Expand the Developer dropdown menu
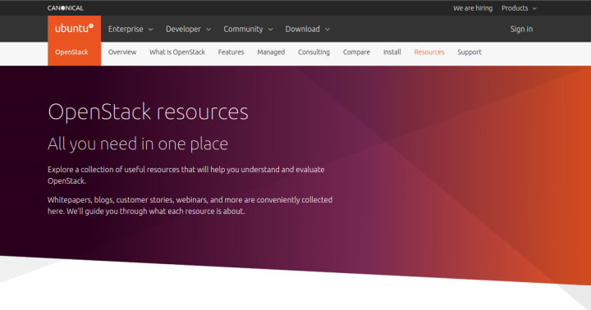 click(188, 29)
